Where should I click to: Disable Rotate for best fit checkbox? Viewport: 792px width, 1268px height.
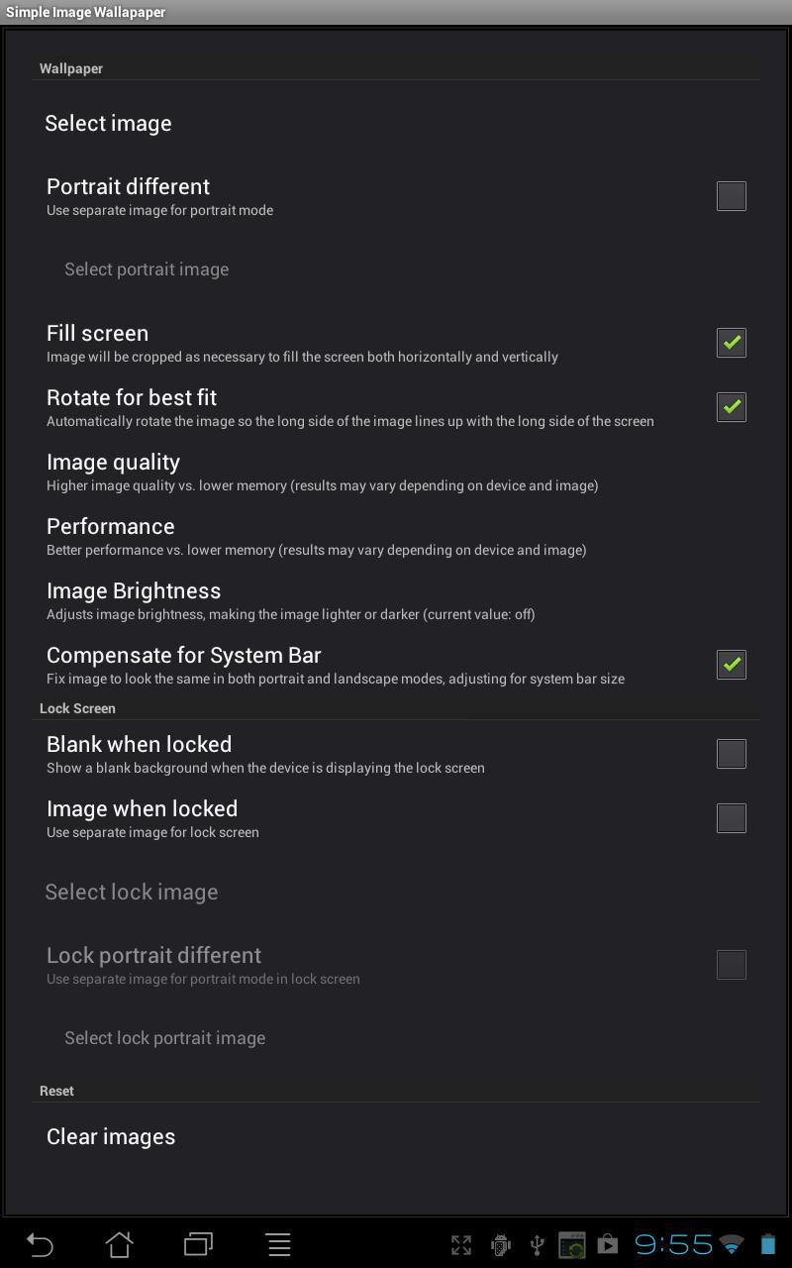click(x=731, y=407)
